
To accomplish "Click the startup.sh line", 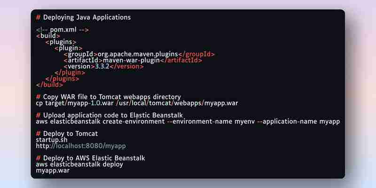I will tap(52, 140).
